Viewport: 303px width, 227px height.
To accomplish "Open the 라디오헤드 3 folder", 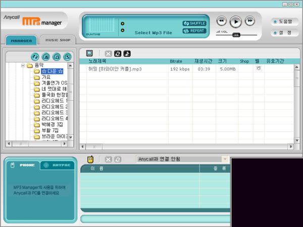I will [55, 113].
